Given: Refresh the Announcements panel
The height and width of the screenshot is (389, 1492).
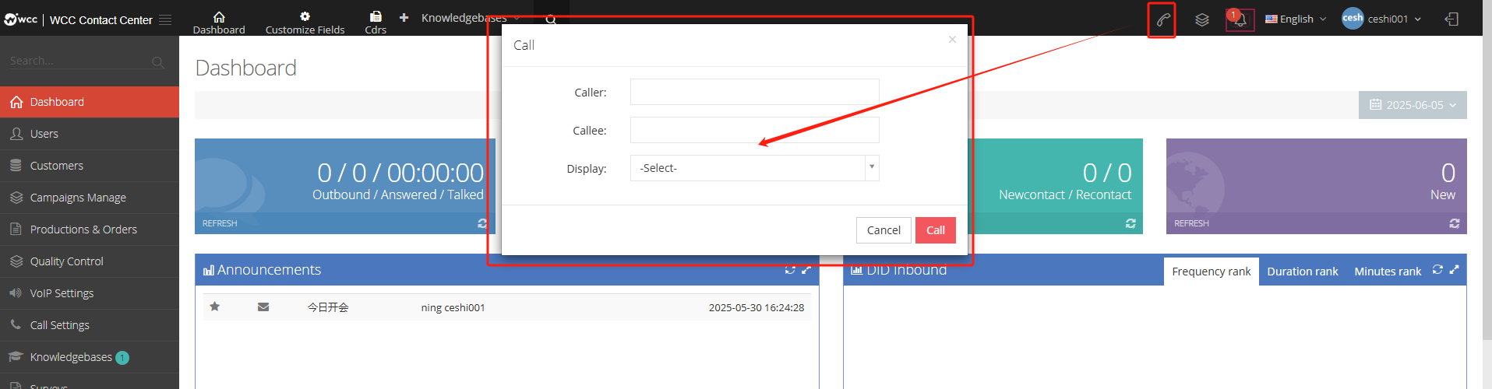Looking at the screenshot, I should 790,270.
